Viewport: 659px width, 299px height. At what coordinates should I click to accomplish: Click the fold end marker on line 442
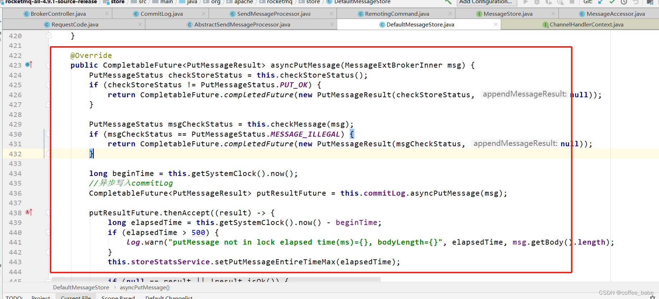(x=48, y=252)
